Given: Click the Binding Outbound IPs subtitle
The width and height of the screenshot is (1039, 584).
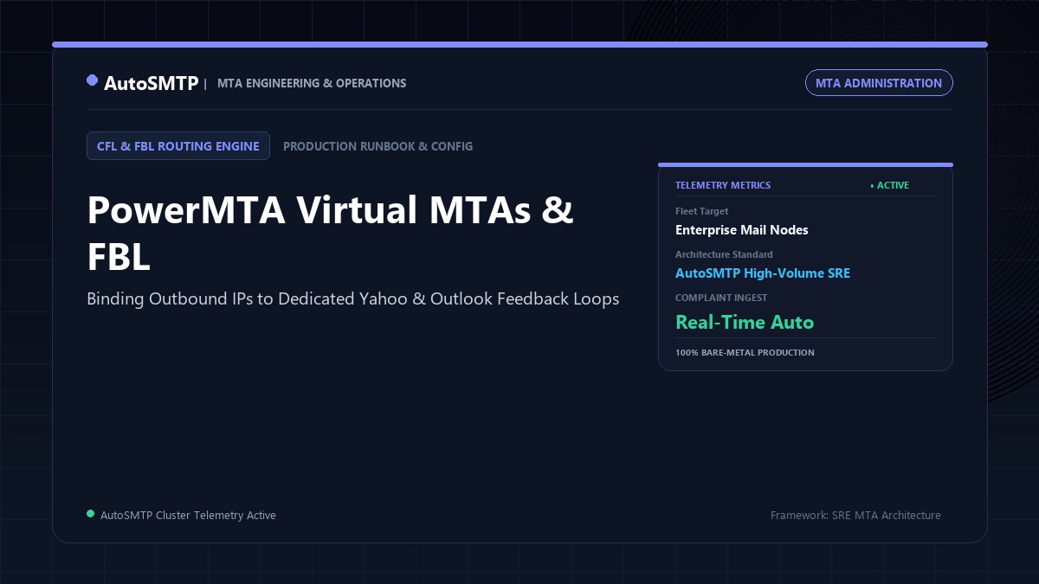Looking at the screenshot, I should [x=353, y=298].
